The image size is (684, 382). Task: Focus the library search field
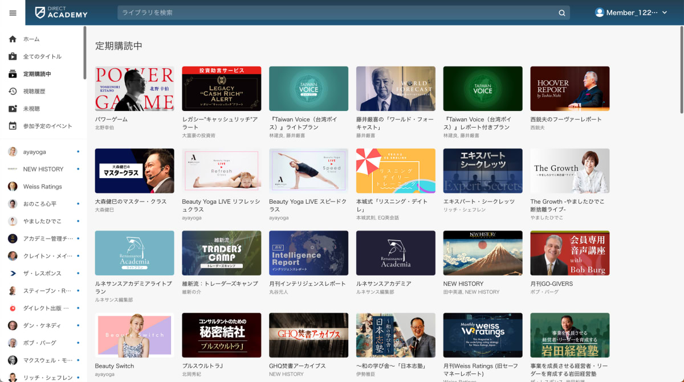[343, 13]
